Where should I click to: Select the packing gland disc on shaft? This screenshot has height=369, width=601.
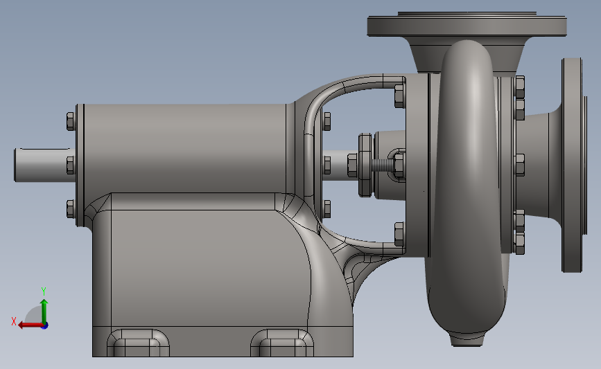(365, 165)
